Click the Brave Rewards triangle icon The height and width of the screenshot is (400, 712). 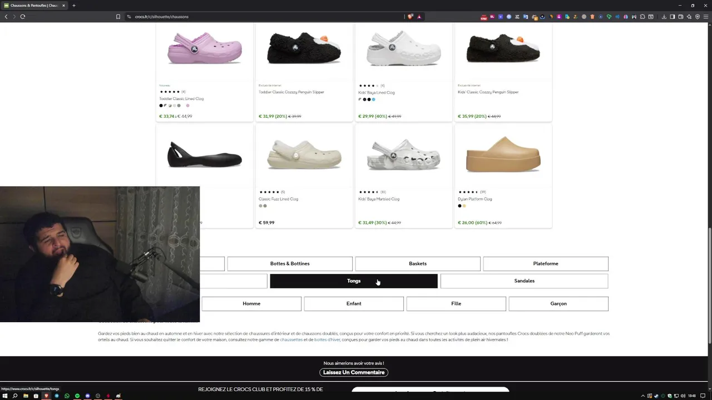[419, 17]
